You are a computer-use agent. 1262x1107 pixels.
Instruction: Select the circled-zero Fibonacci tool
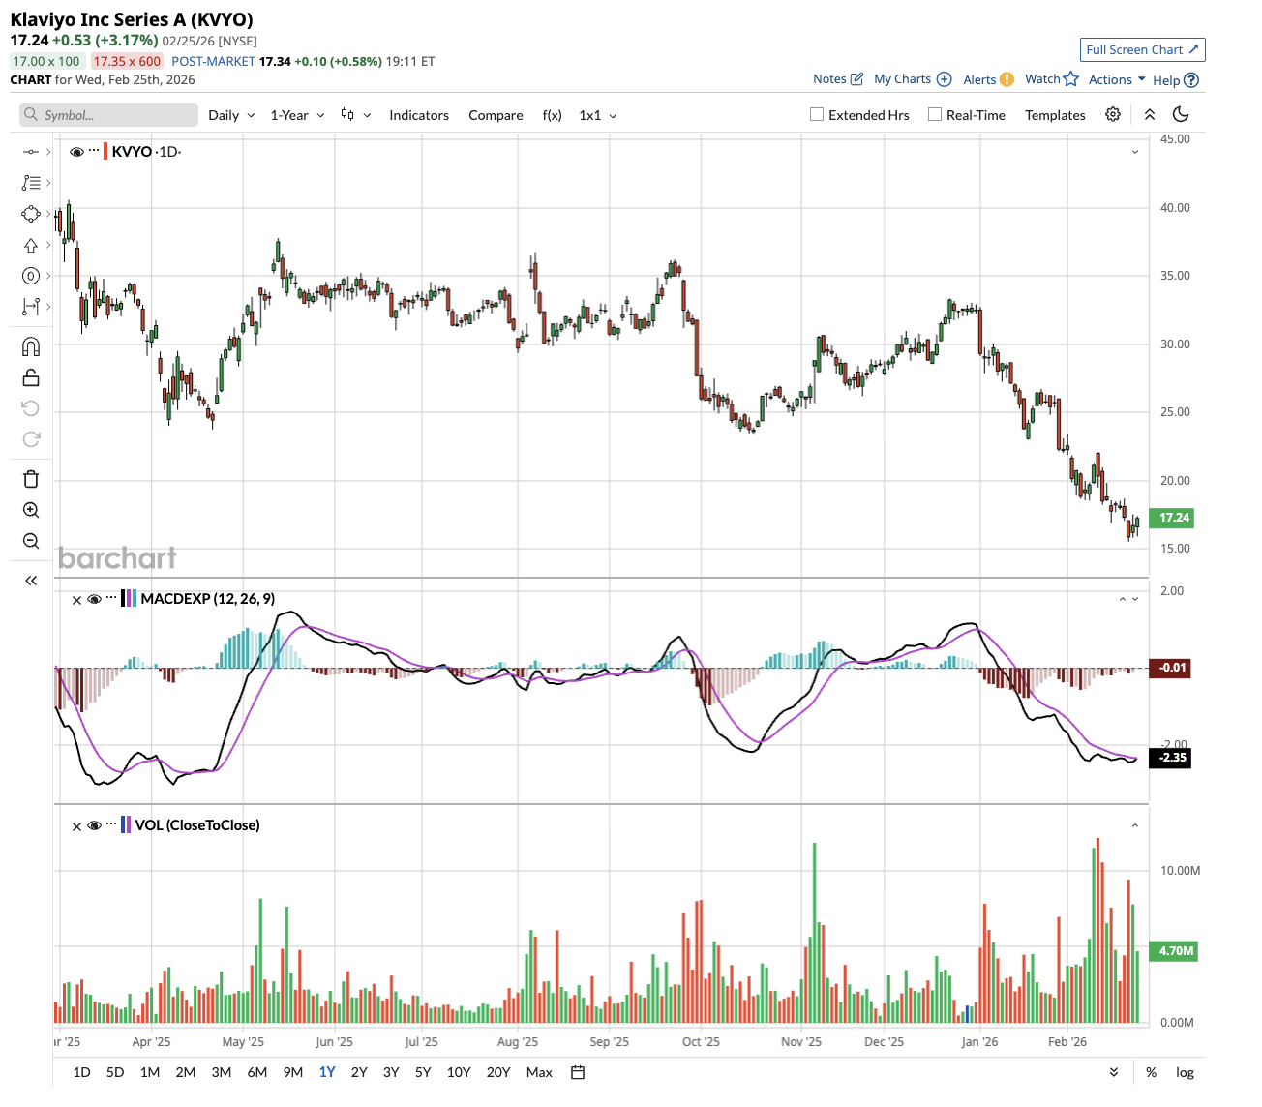tap(31, 276)
